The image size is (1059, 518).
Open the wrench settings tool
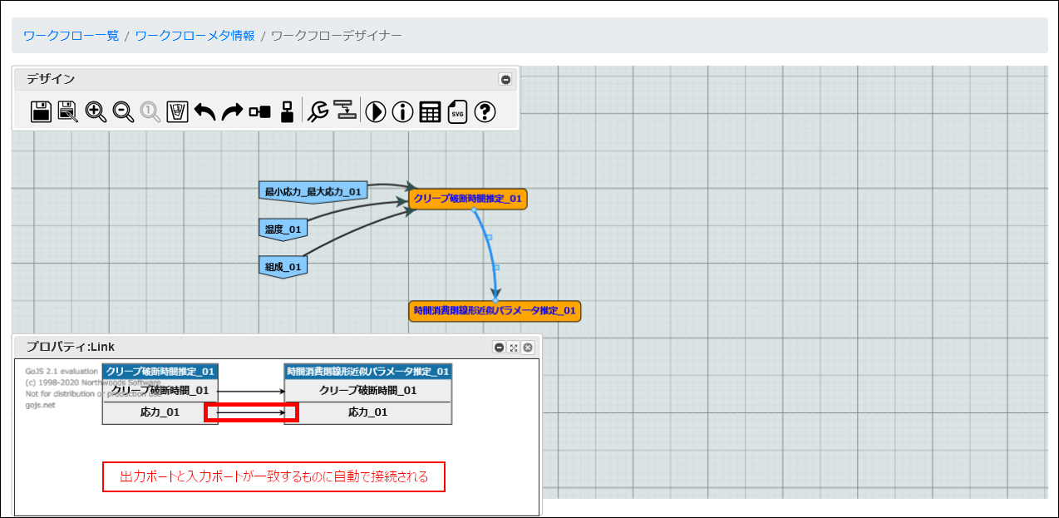(318, 111)
